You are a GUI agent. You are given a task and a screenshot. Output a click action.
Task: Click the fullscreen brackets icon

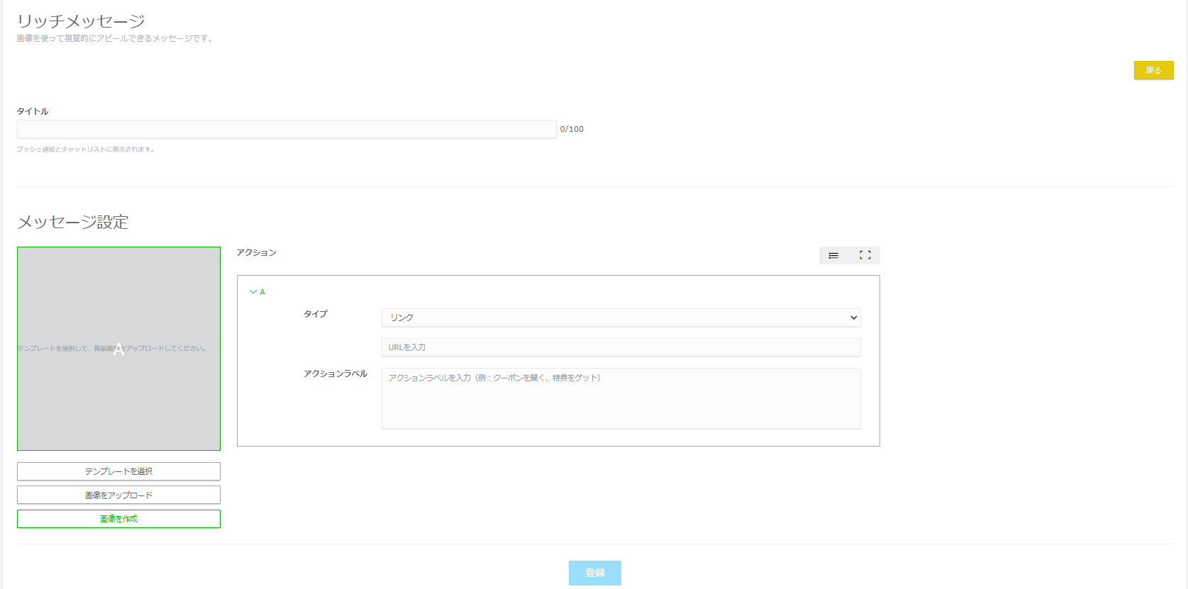pyautogui.click(x=865, y=255)
